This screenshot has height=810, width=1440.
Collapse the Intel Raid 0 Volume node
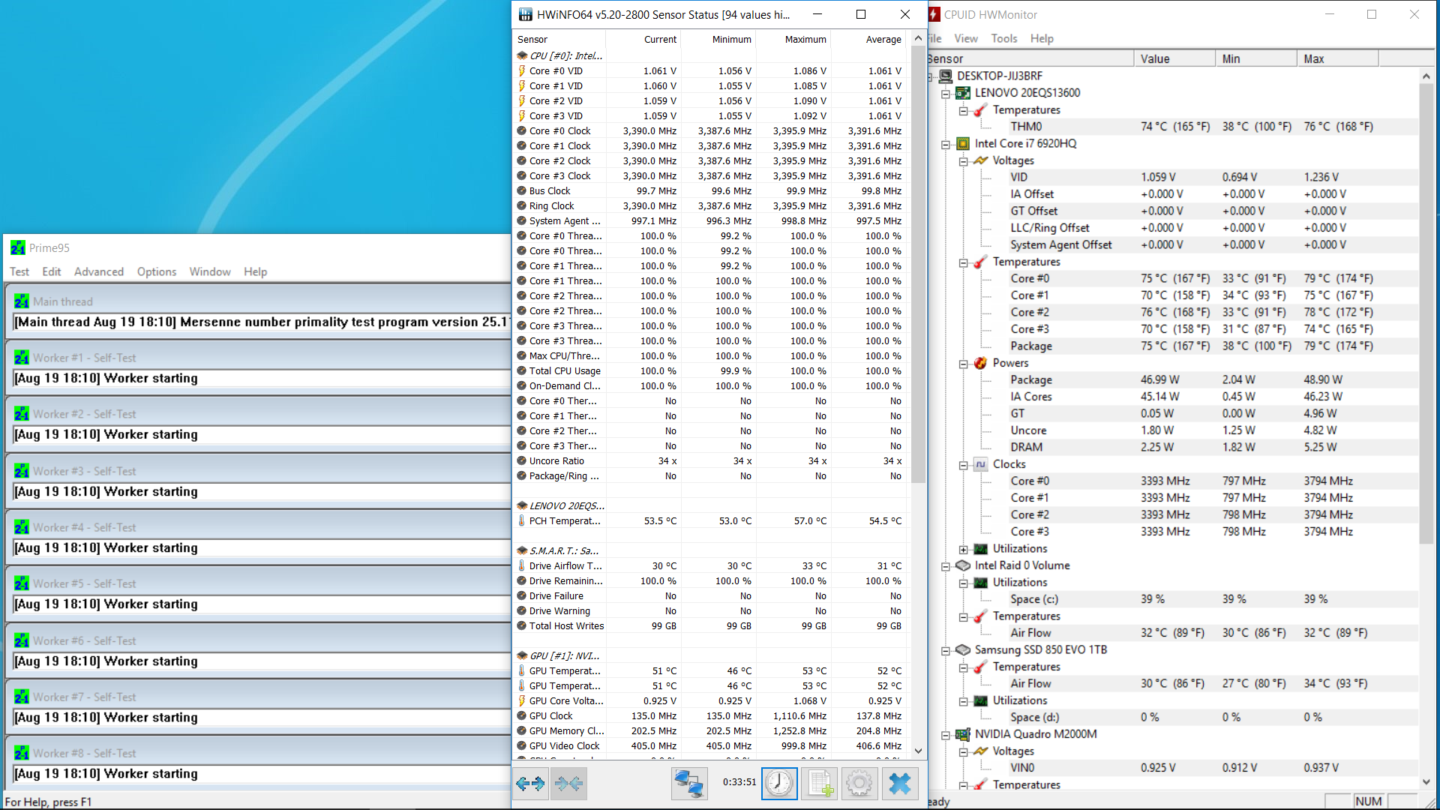point(946,566)
